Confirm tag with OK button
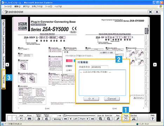 (91, 99)
